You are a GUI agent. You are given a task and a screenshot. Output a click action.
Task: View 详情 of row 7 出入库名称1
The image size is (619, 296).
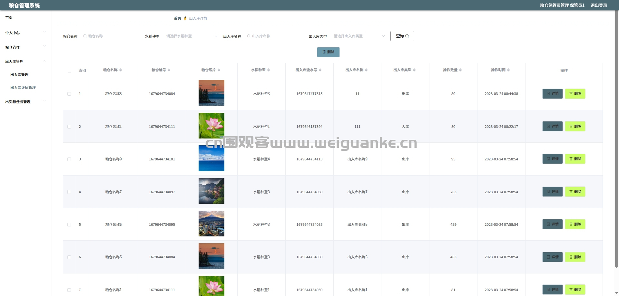[553, 290]
